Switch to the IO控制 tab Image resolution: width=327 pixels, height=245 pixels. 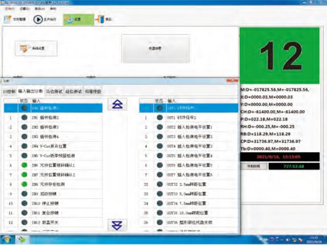pyautogui.click(x=9, y=91)
